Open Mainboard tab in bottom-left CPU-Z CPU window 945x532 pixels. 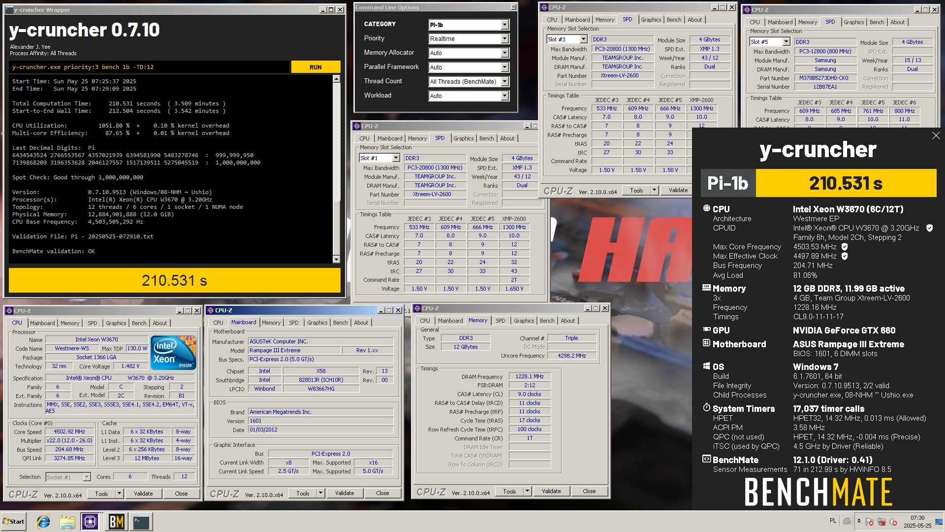click(x=42, y=323)
